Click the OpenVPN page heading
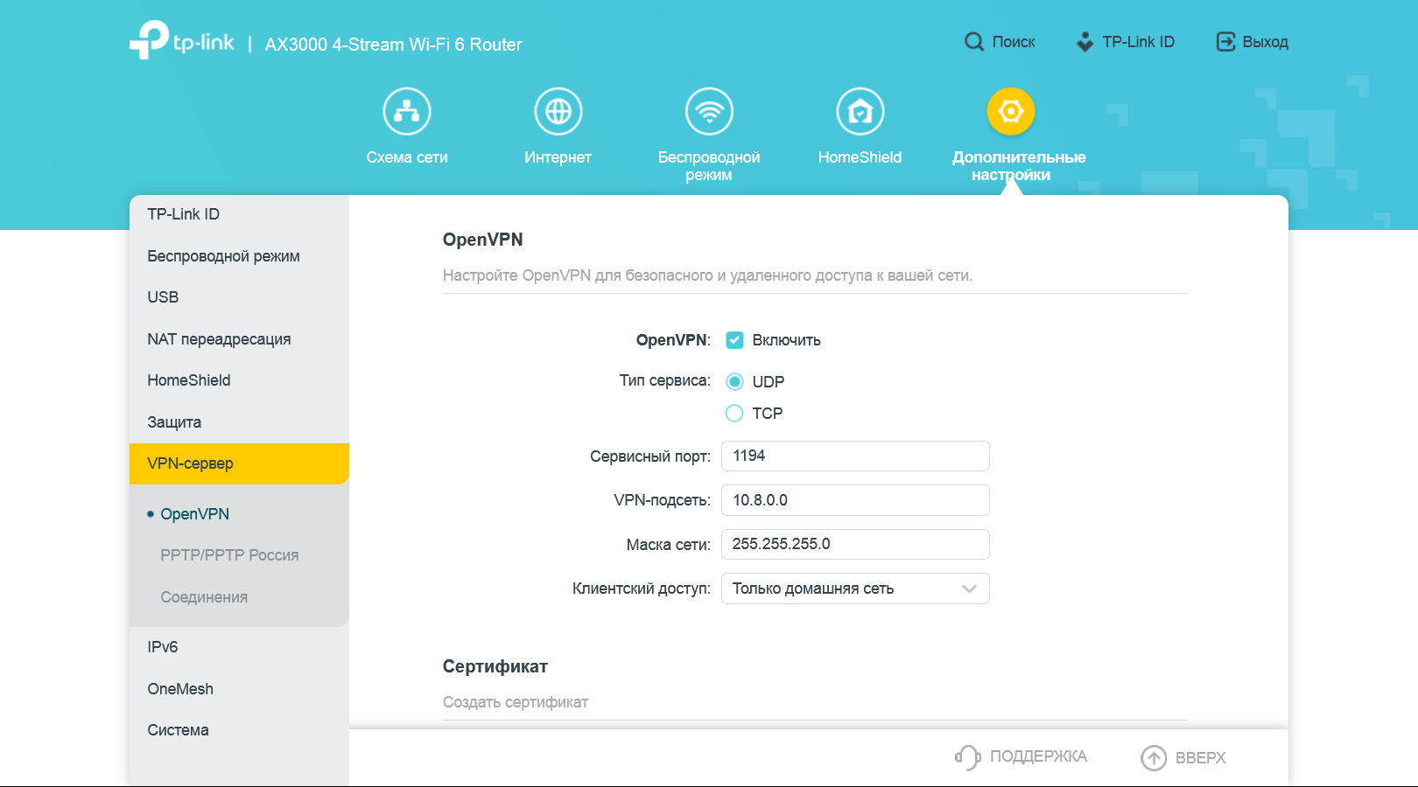The image size is (1418, 787). pos(483,240)
